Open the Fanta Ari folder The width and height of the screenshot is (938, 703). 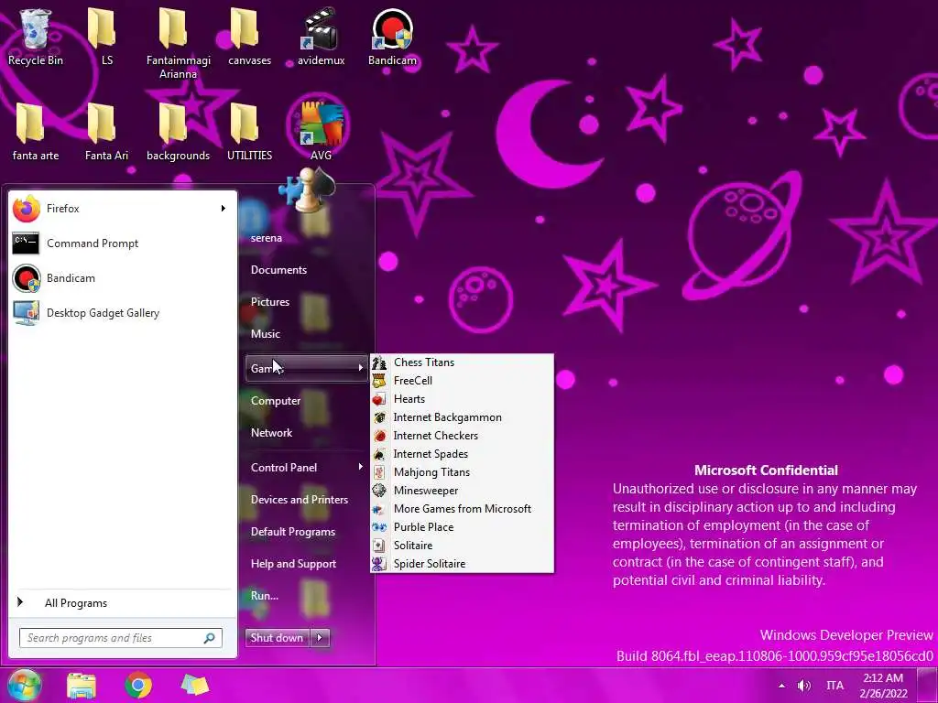pos(106,132)
